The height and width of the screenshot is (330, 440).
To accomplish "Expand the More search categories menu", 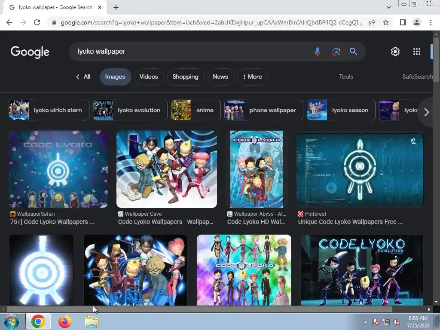I will 253,77.
